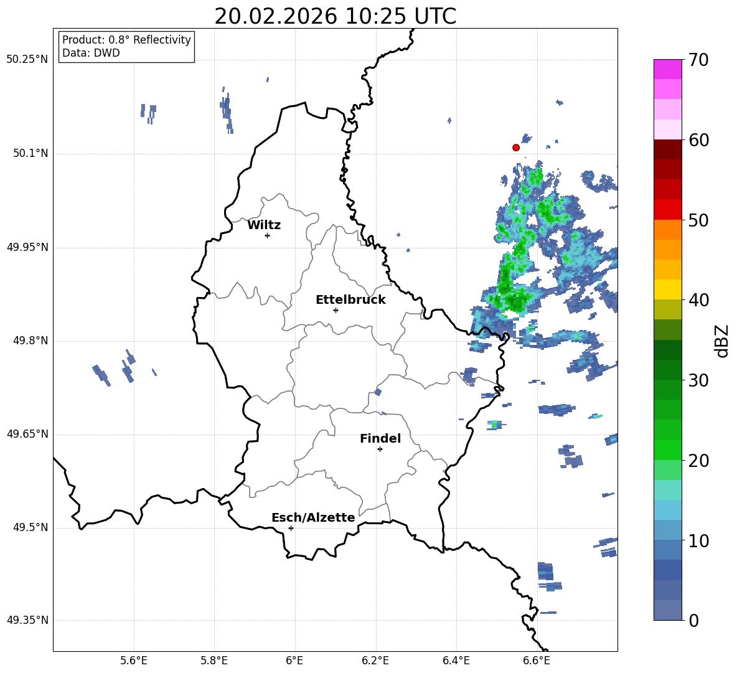Click the 49.65°N latitude label
This screenshot has height=673, width=737.
click(27, 434)
